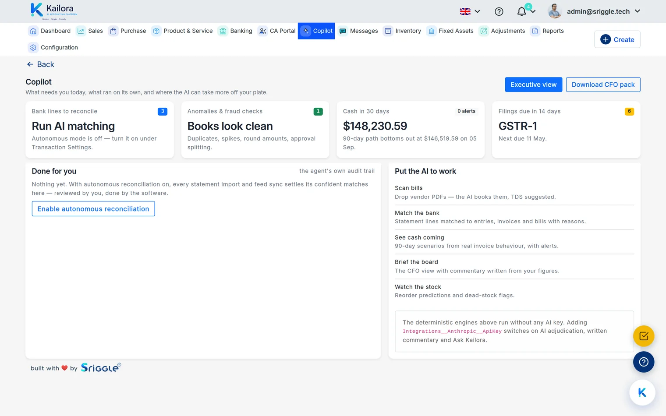The image size is (666, 416).
Task: Click the Create button
Action: coord(617,39)
